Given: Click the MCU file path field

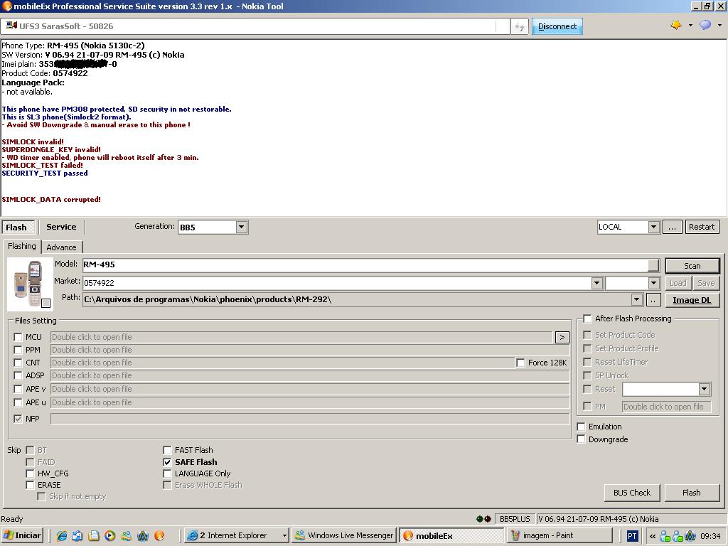Looking at the screenshot, I should (x=301, y=337).
